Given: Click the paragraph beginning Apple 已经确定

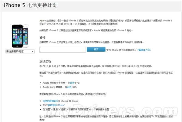Looking at the screenshot, I should click(x=106, y=22).
